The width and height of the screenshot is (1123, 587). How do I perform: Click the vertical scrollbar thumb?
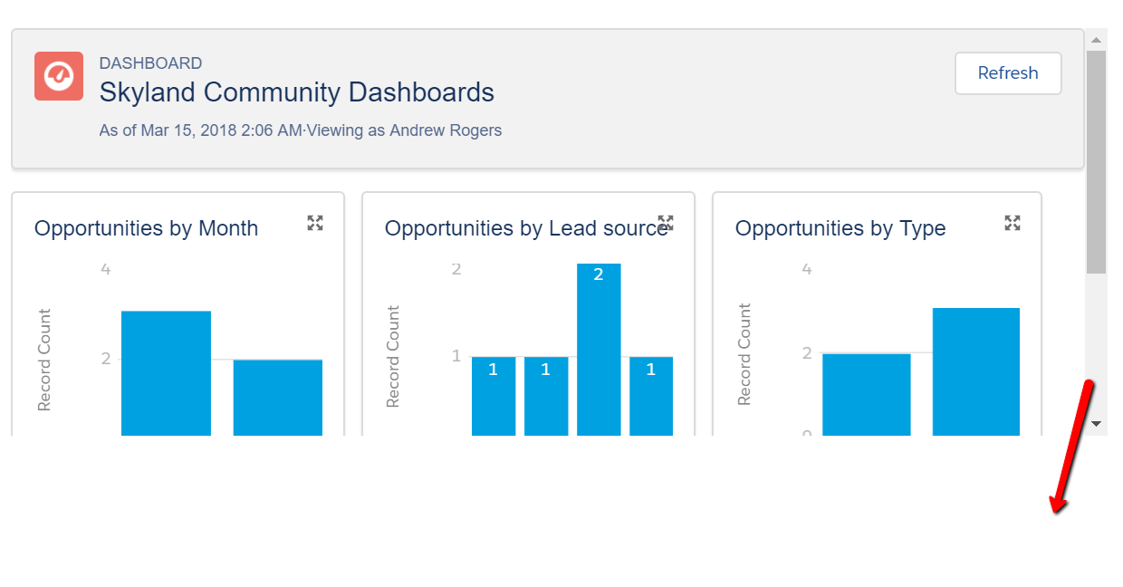click(1096, 161)
